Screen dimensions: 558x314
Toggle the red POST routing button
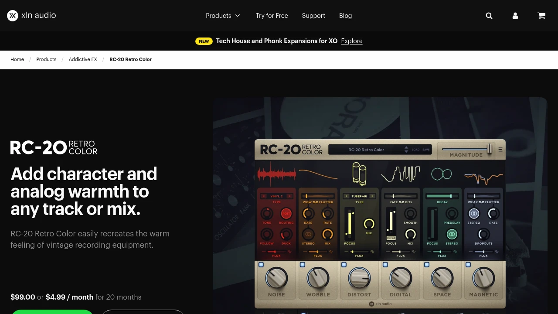286,214
